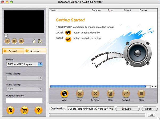The width and height of the screenshot is (160, 120).
Task: Click the Getting Started heading
Action: click(x=70, y=20)
